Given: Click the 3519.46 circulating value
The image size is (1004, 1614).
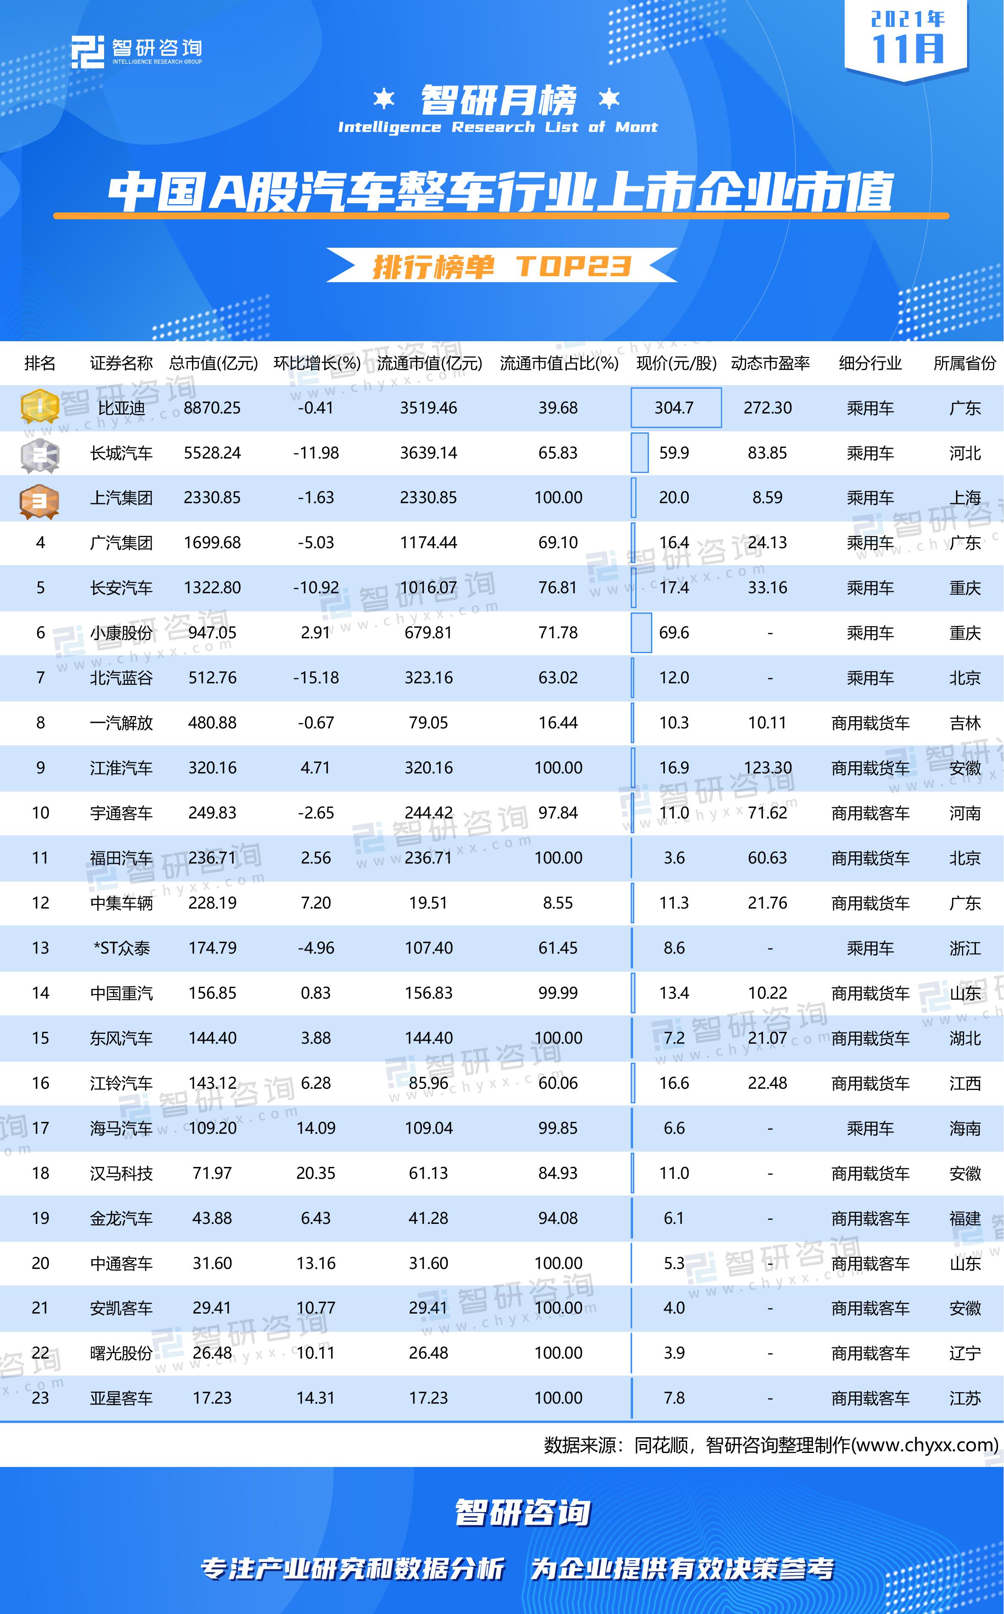Looking at the screenshot, I should (x=428, y=408).
